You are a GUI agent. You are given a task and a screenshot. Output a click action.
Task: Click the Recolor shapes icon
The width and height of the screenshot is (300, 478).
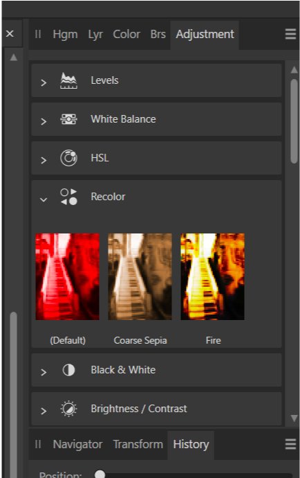[68, 197]
